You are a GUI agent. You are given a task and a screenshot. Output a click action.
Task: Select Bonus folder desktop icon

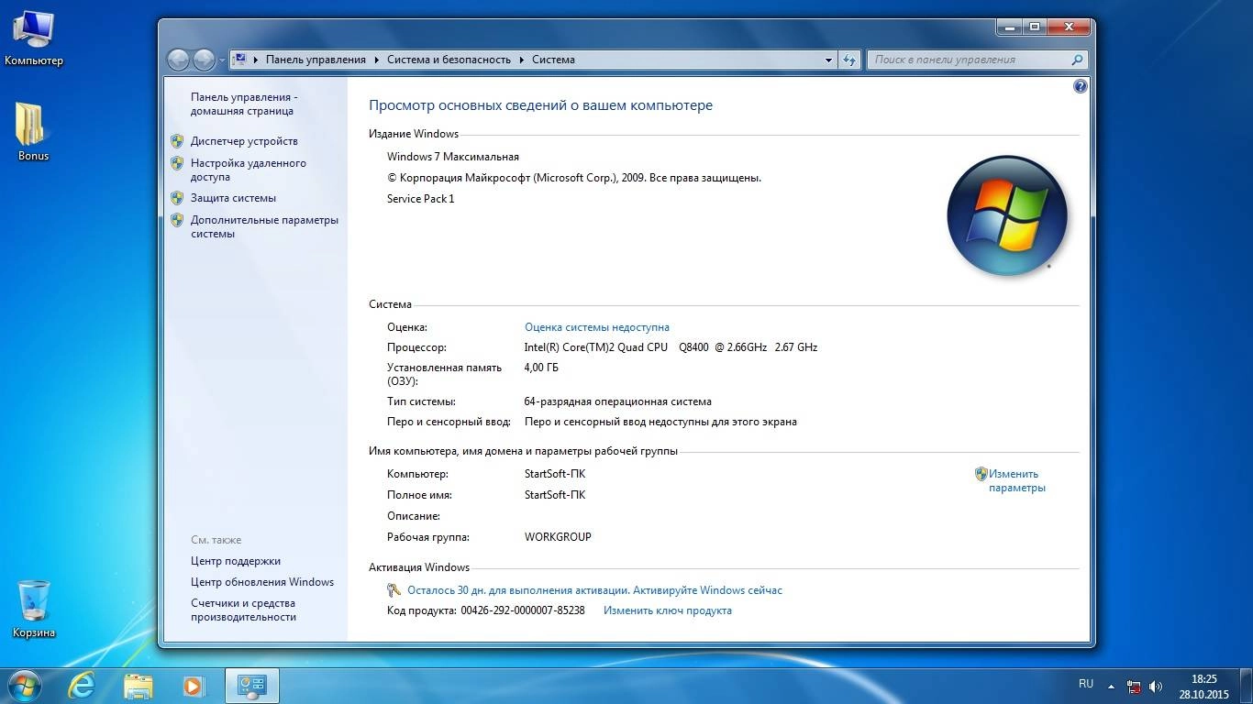[x=33, y=130]
